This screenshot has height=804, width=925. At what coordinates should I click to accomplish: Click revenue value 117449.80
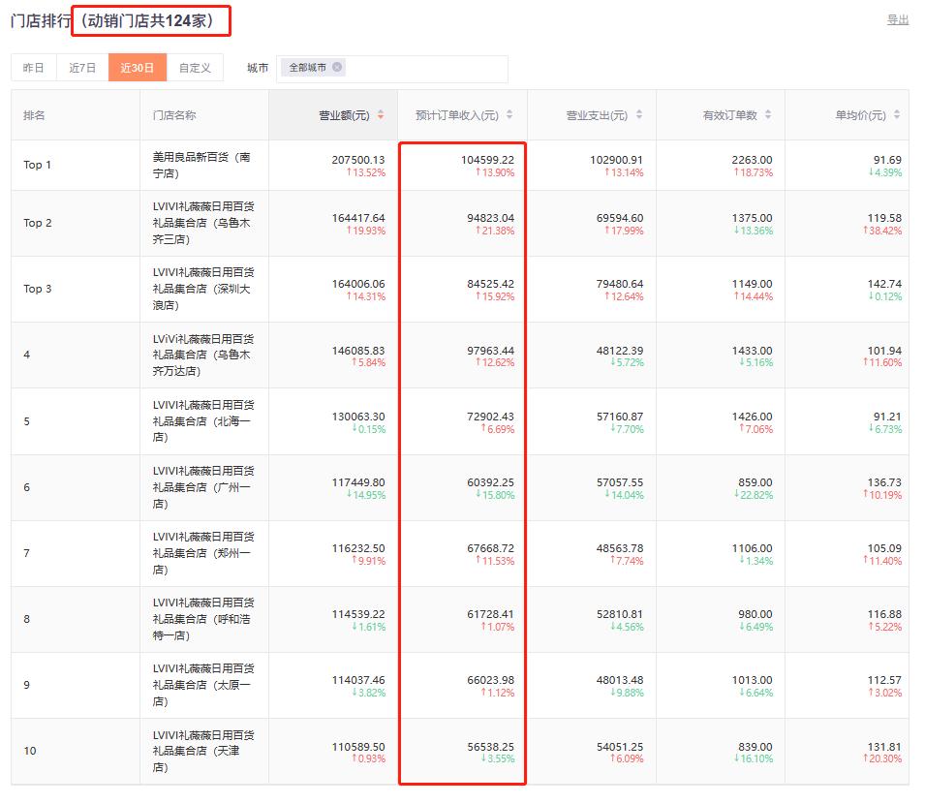click(x=358, y=483)
